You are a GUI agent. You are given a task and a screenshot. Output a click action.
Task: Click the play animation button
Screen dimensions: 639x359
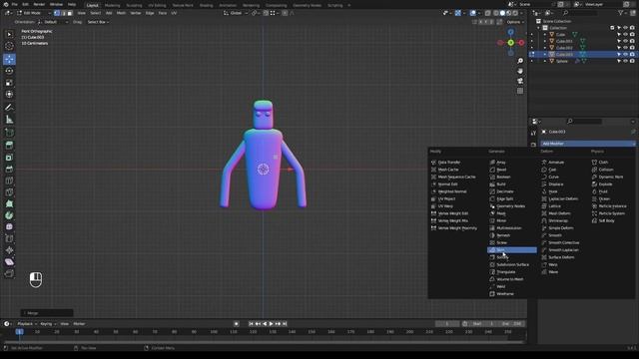[271, 324]
